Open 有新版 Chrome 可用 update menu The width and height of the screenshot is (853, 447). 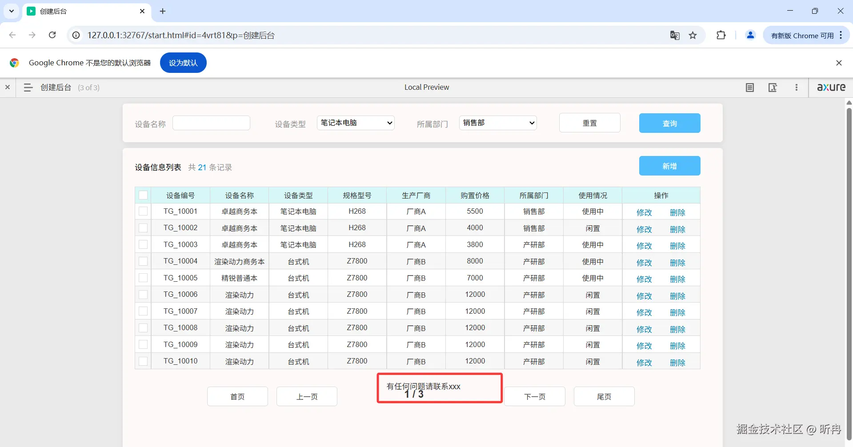tap(806, 35)
